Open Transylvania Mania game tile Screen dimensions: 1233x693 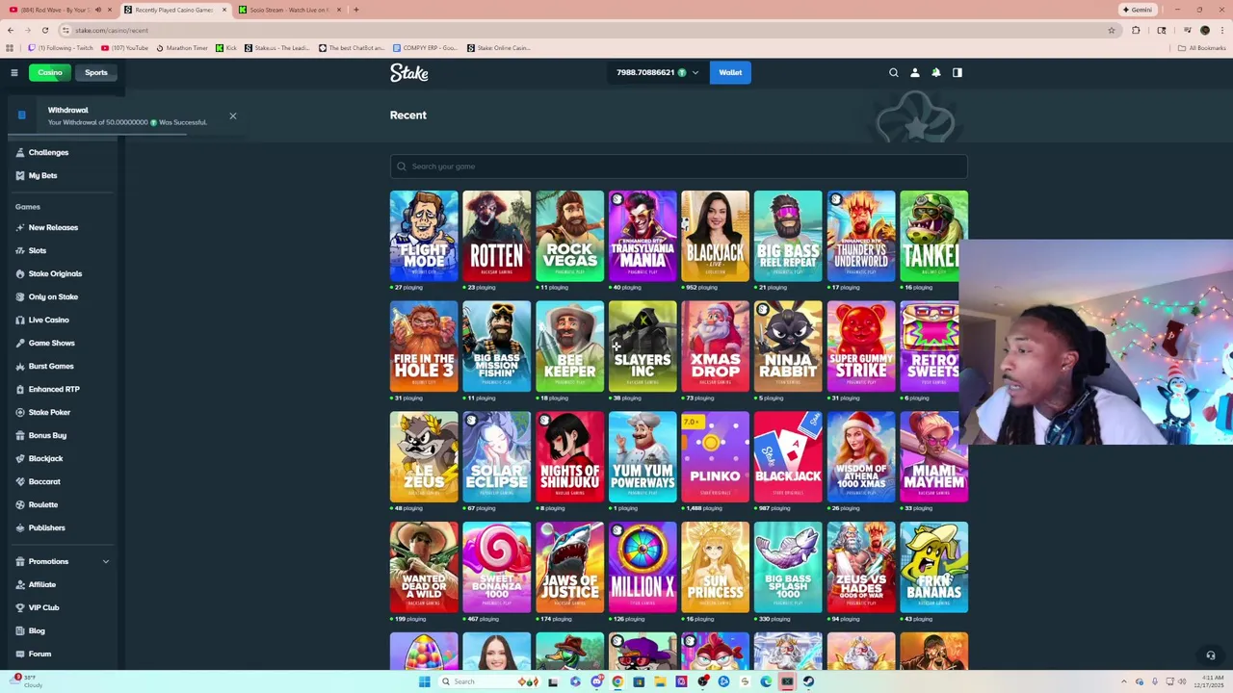click(x=643, y=236)
